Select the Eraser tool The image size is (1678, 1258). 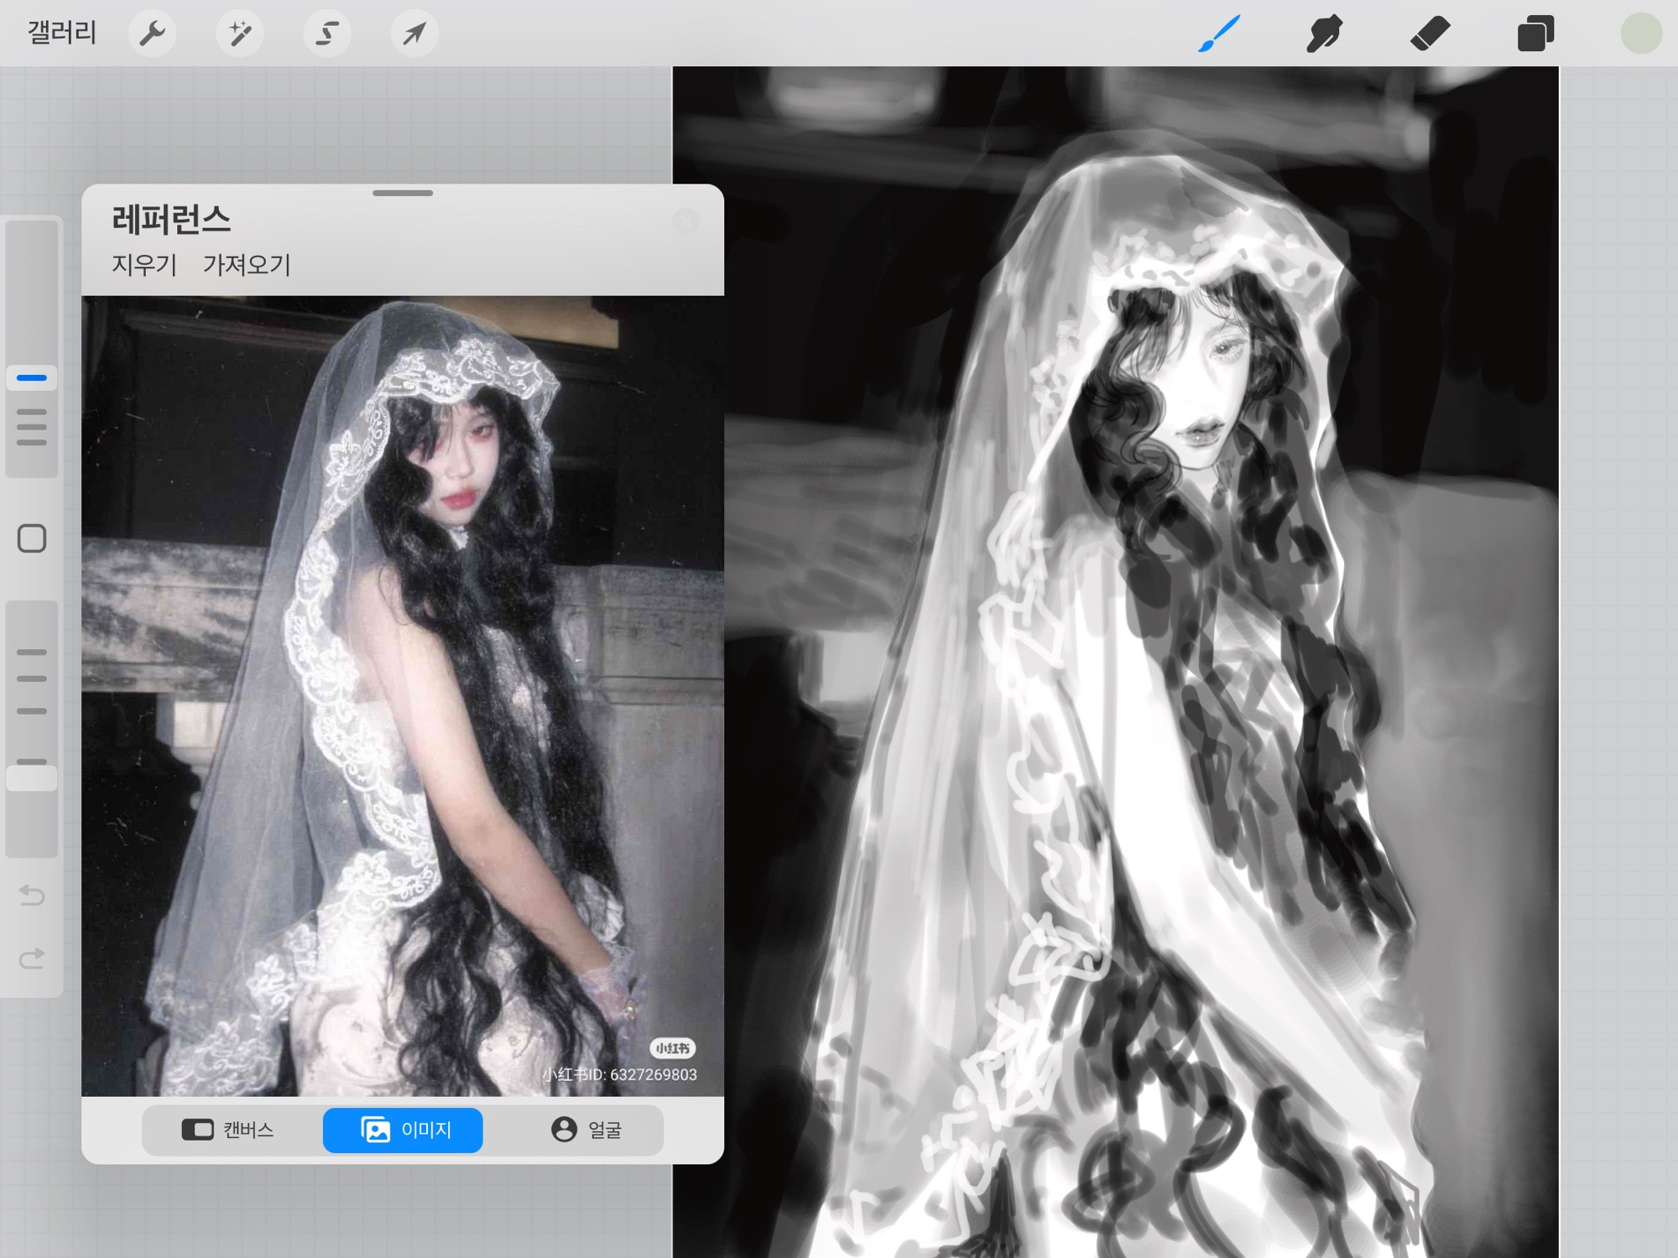(1430, 34)
